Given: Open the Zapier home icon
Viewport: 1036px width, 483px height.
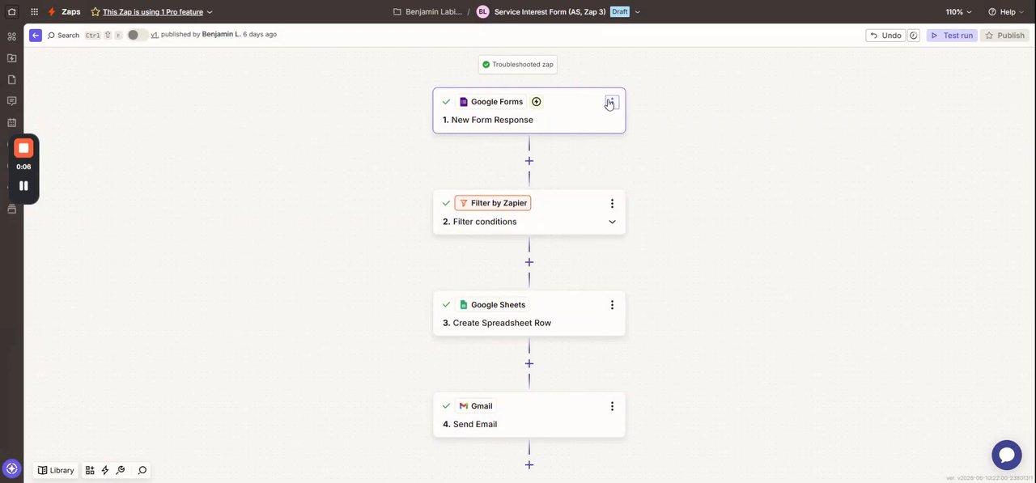Looking at the screenshot, I should pos(11,12).
